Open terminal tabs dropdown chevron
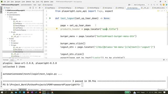This screenshot has width=168, height=94. click(x=21, y=60)
